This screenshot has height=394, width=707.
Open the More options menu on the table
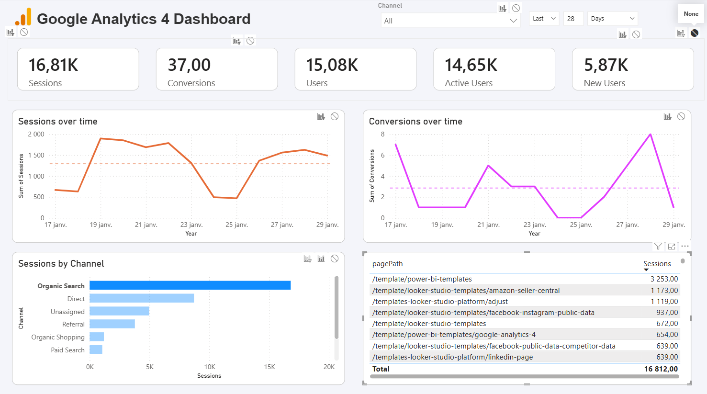coord(685,246)
